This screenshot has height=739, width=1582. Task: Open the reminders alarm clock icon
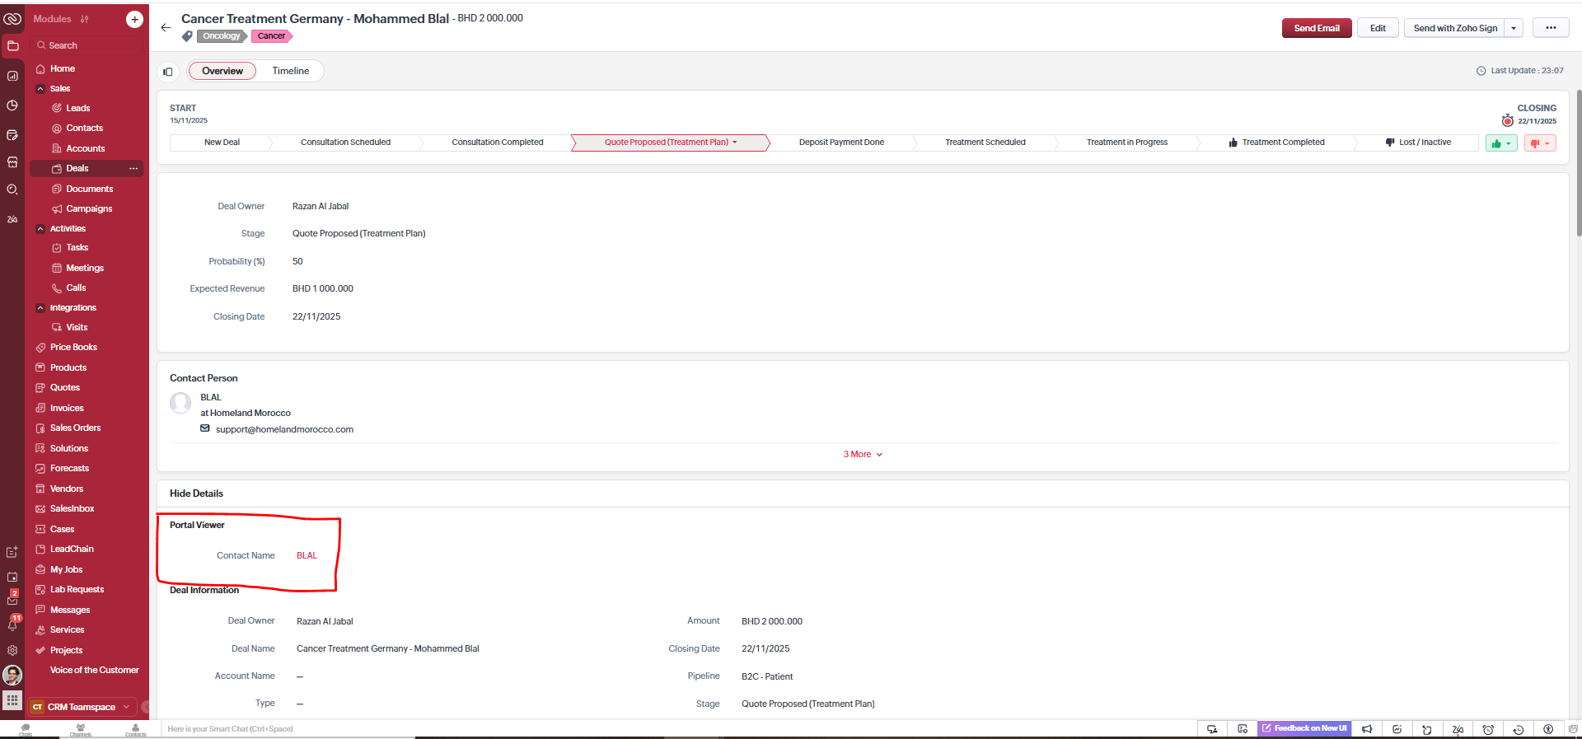(x=1488, y=729)
